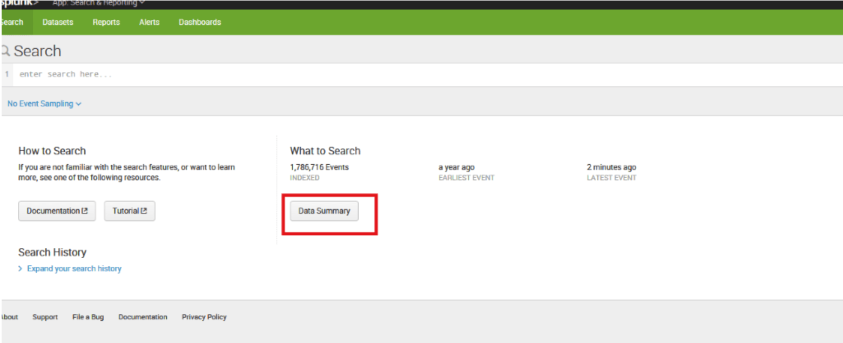Go to the Alerts tab
The image size is (843, 343).
pos(149,22)
